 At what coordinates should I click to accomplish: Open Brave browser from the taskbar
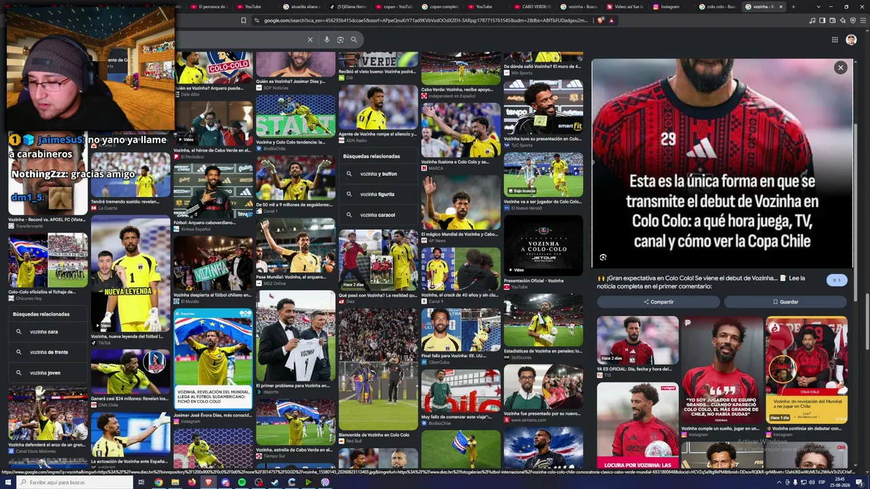click(208, 482)
